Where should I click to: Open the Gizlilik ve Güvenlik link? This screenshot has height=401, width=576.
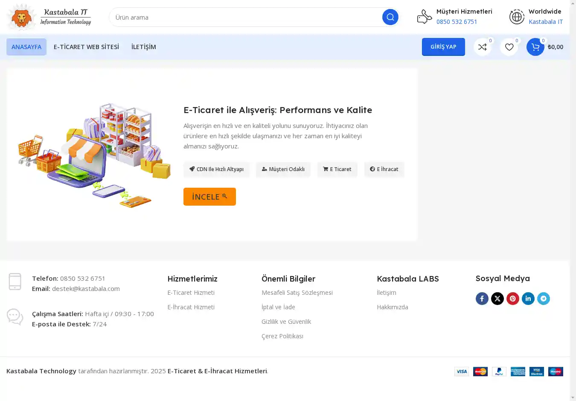point(286,322)
